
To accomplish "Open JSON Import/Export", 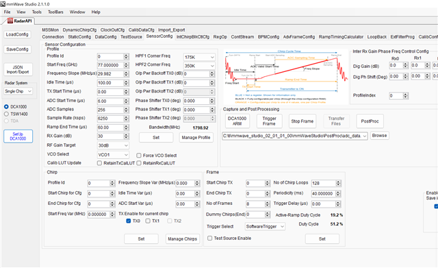I will pos(18,69).
